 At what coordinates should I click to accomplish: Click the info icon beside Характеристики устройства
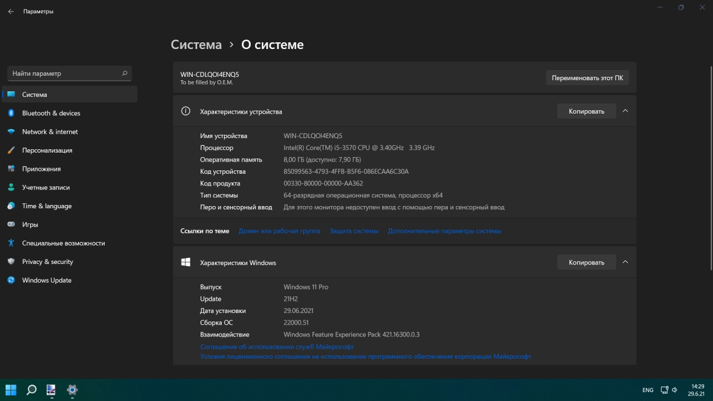click(x=186, y=111)
